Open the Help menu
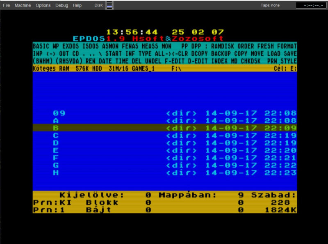328x244 pixels. tap(77, 5)
